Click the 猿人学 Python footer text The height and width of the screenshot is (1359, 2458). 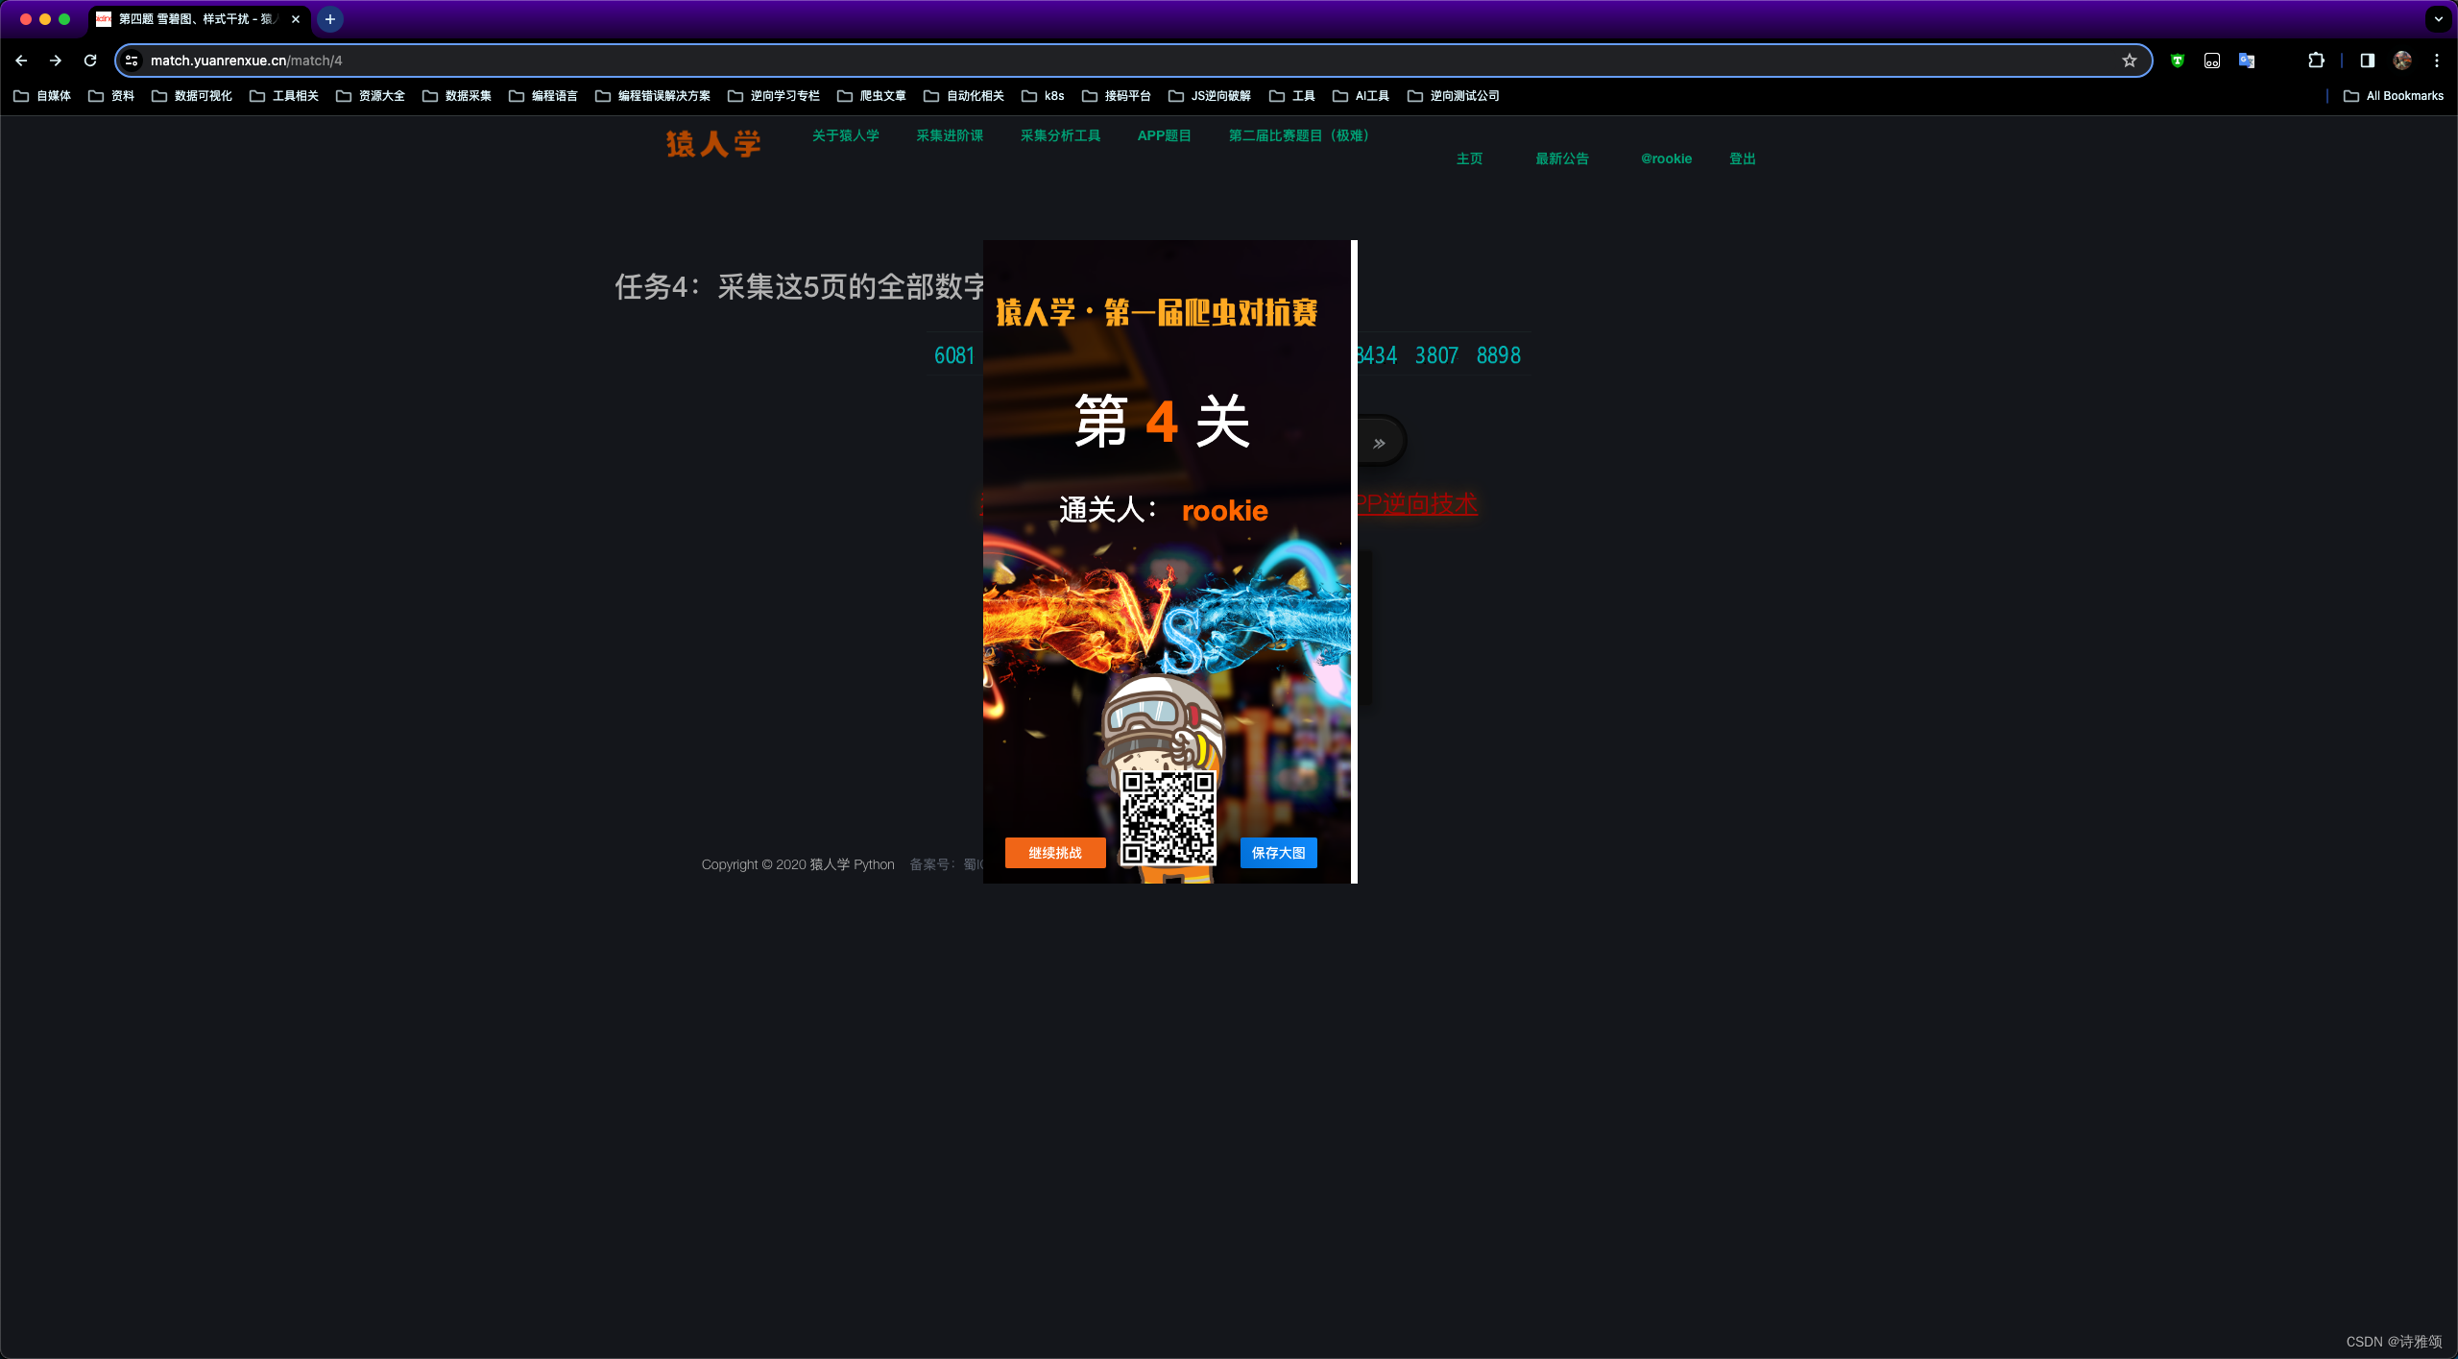tap(852, 864)
